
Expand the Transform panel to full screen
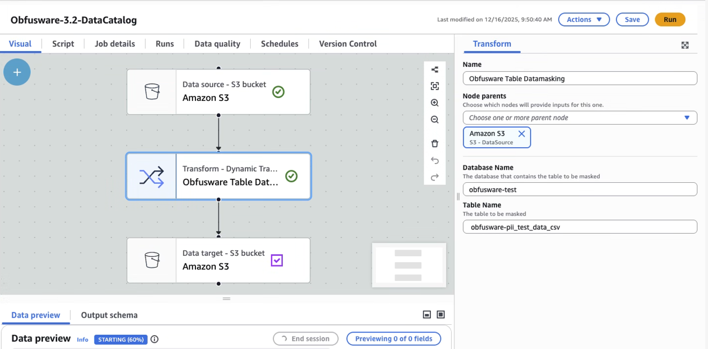[x=685, y=45]
